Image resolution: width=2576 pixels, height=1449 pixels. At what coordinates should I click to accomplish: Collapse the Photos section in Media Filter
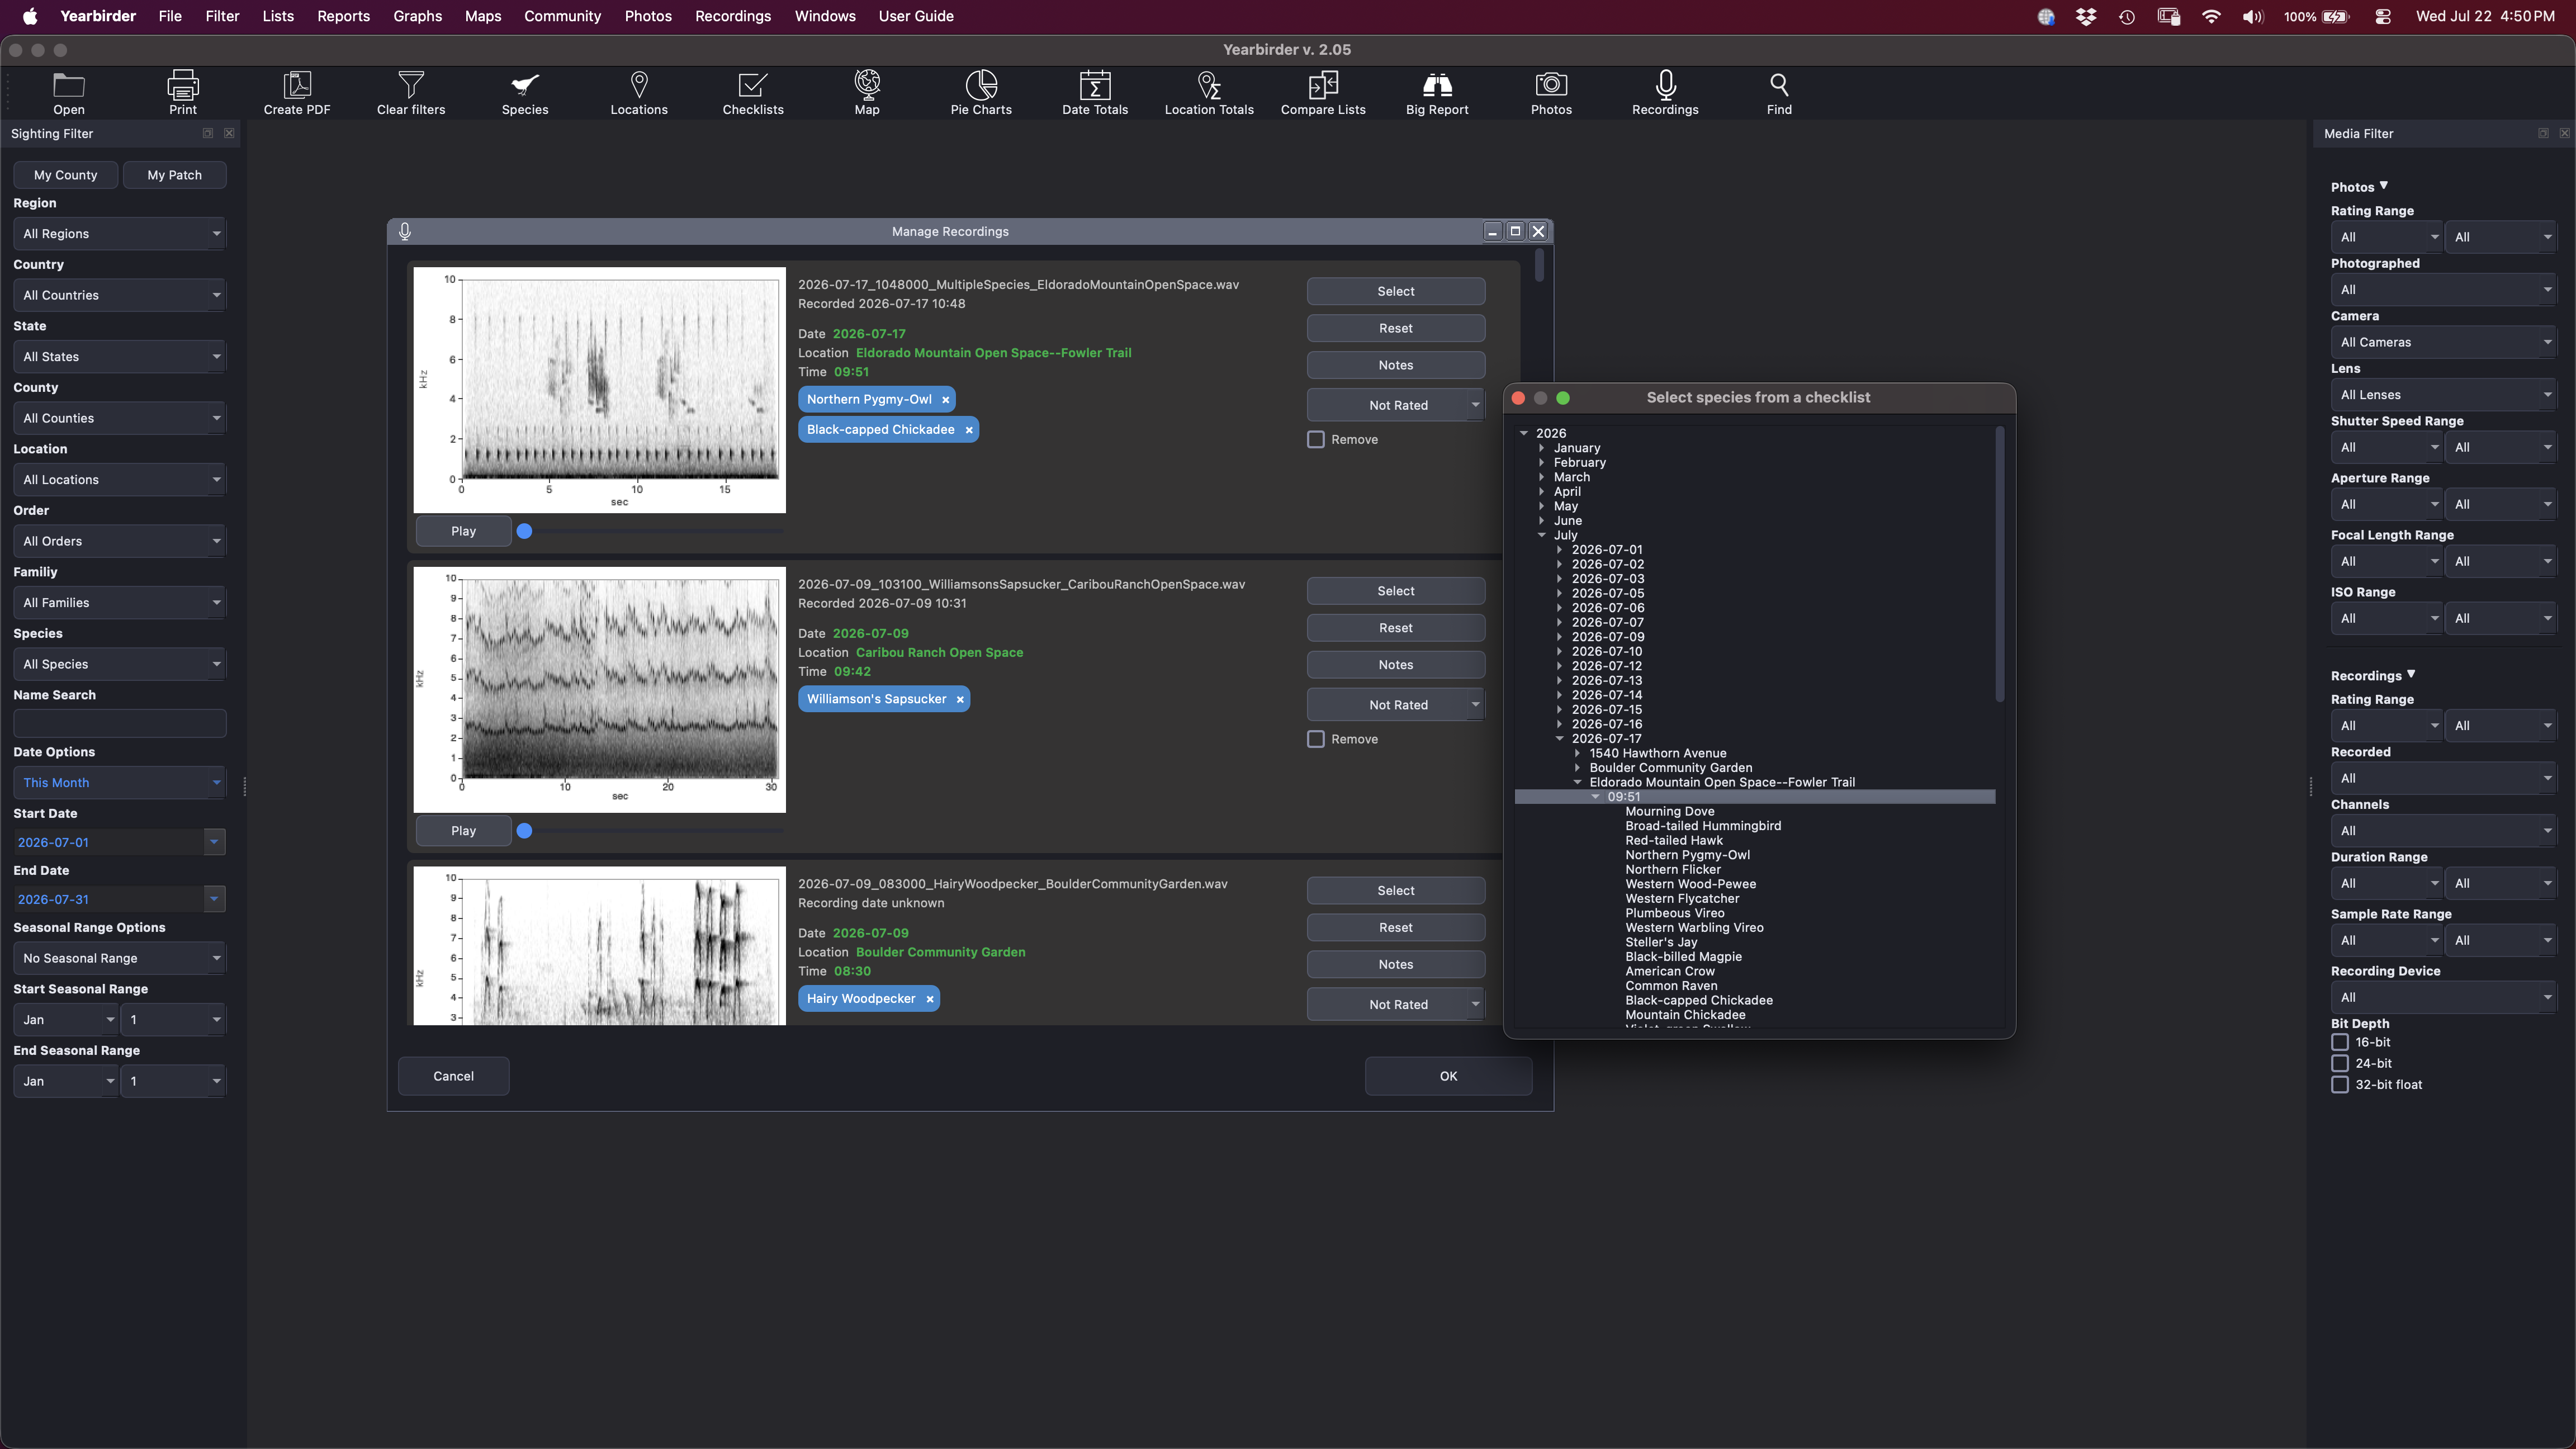[2384, 186]
